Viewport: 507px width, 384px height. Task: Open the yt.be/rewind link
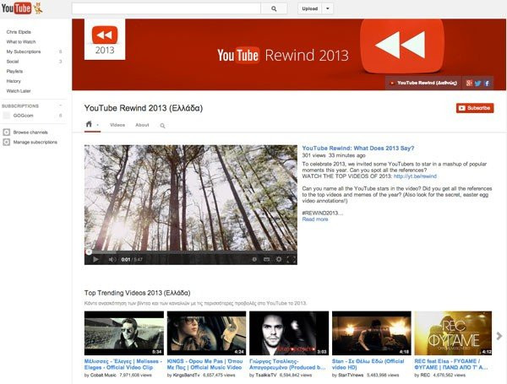pos(415,176)
